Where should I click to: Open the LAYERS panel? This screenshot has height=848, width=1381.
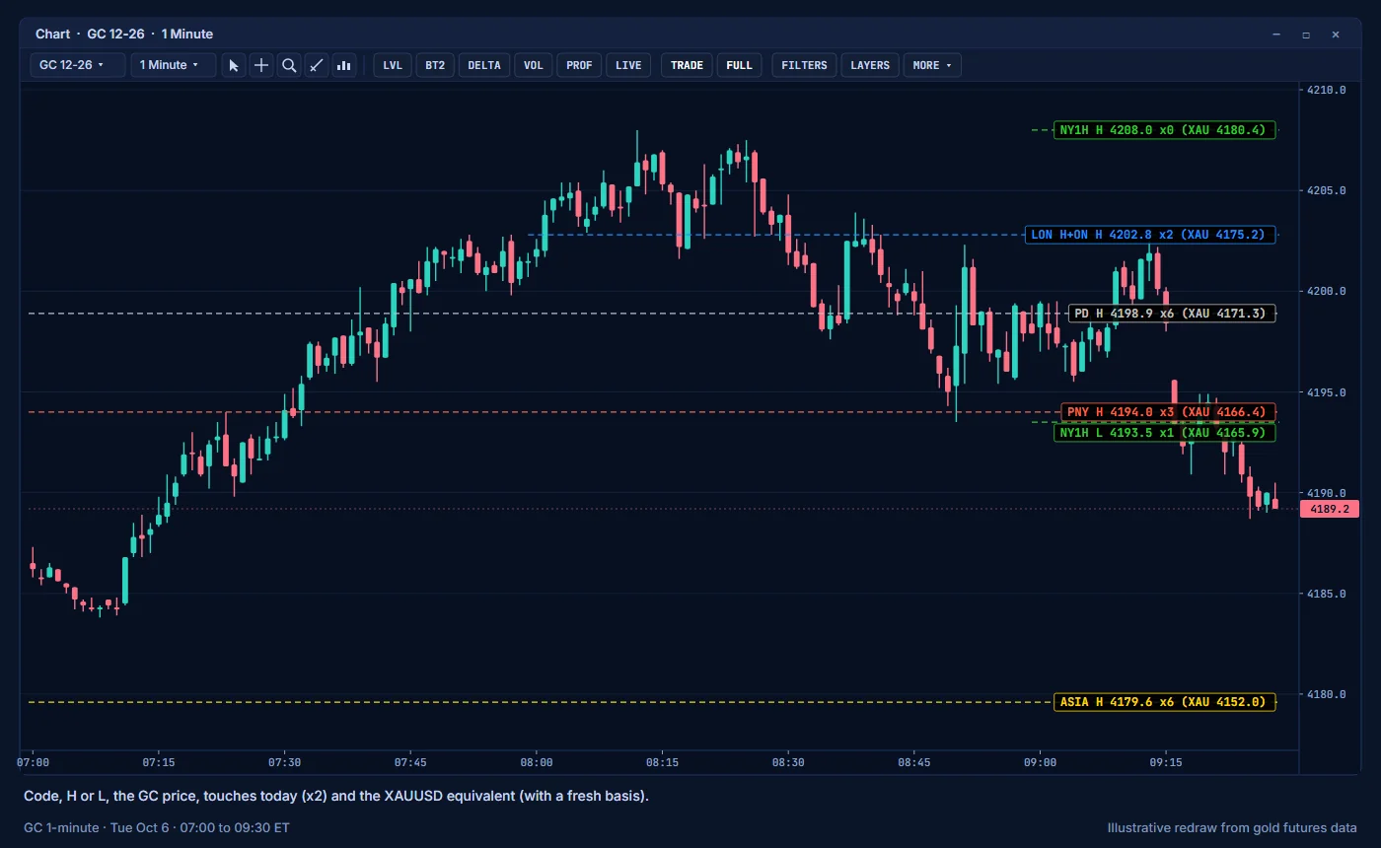[870, 65]
